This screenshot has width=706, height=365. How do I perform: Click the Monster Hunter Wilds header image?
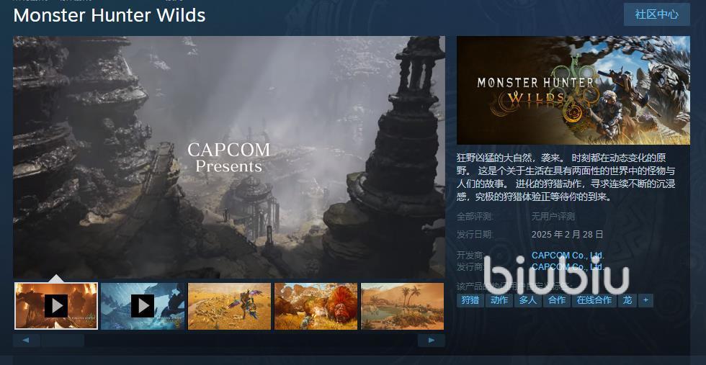[573, 91]
